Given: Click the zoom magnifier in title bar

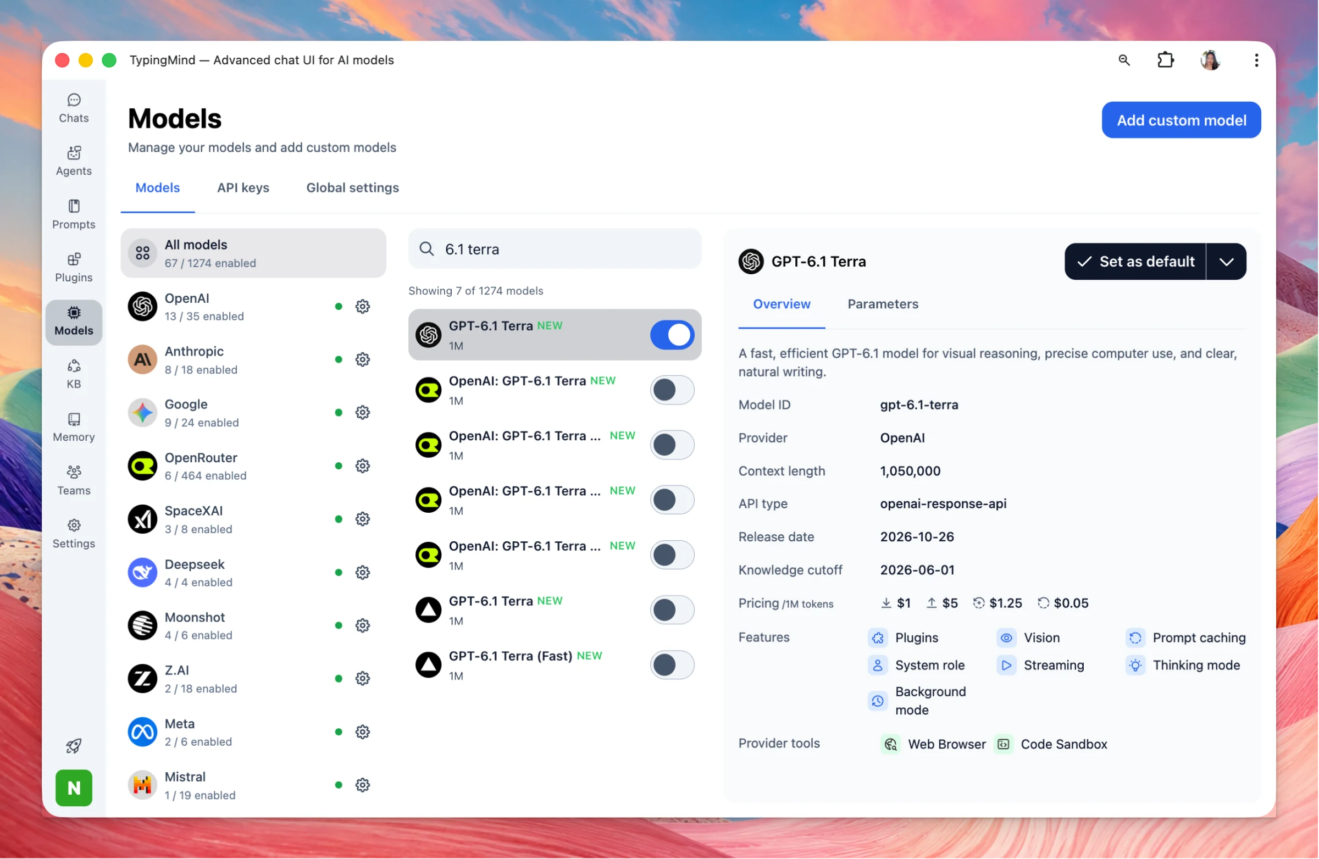Looking at the screenshot, I should pyautogui.click(x=1124, y=60).
